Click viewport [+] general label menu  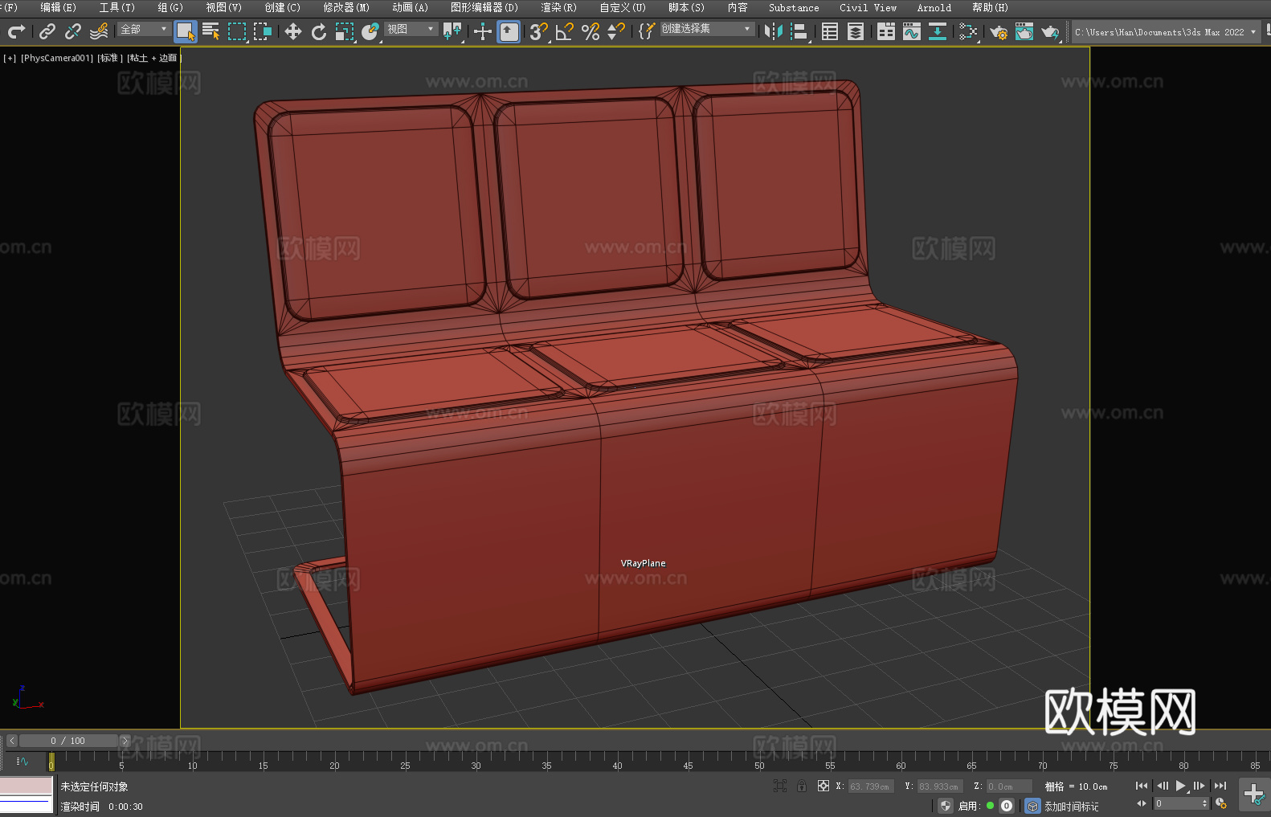(x=10, y=58)
